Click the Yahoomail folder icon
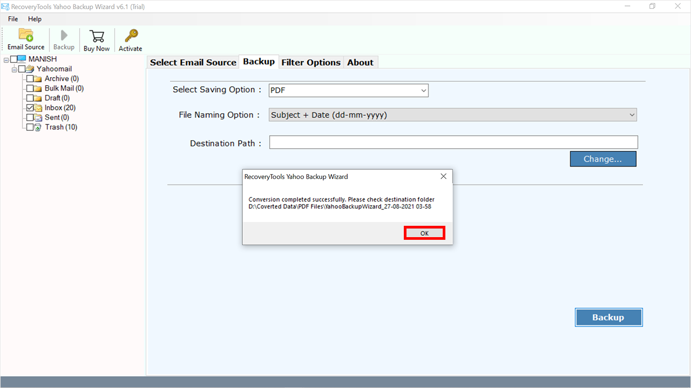The width and height of the screenshot is (691, 388). tap(30, 69)
